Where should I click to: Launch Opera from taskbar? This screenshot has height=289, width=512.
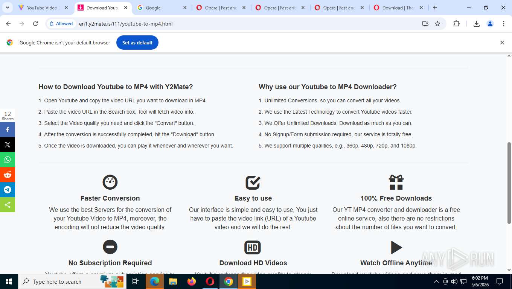tap(210, 281)
